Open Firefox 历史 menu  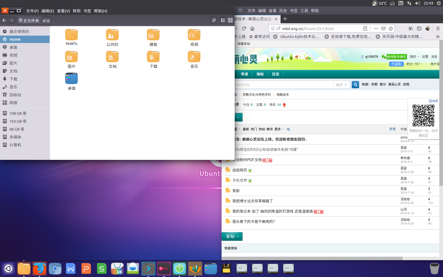click(x=283, y=11)
